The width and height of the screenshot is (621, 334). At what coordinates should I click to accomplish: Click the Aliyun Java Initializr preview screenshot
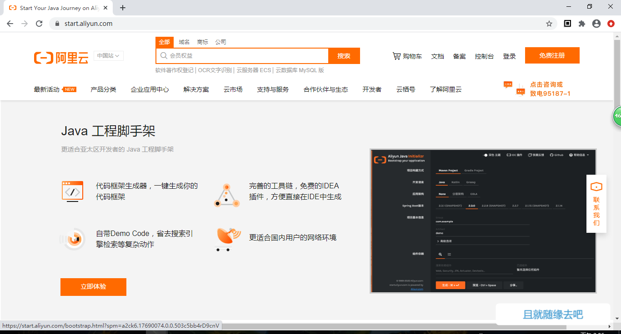[483, 221]
